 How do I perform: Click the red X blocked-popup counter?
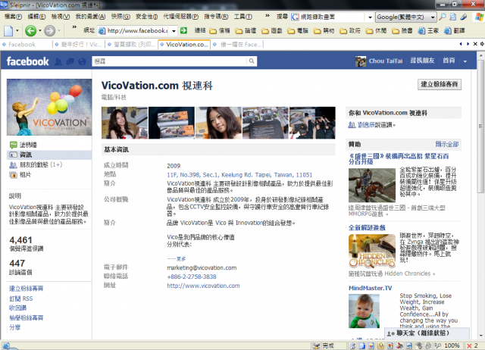pos(473,345)
